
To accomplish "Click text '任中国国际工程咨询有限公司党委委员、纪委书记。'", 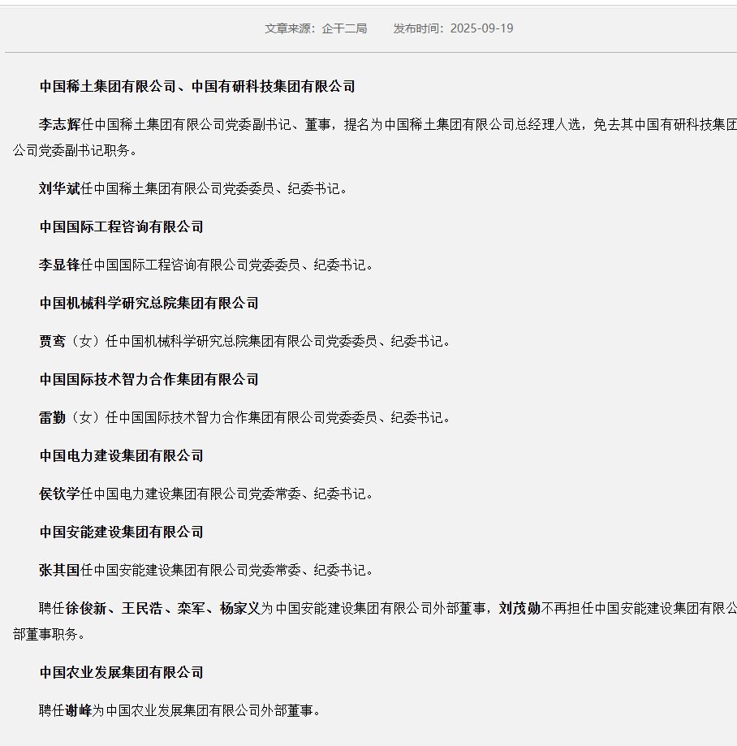I will tap(227, 265).
